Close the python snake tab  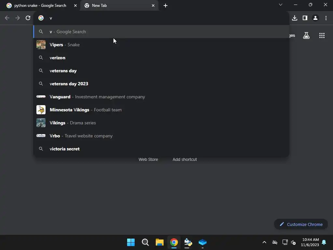tap(75, 6)
